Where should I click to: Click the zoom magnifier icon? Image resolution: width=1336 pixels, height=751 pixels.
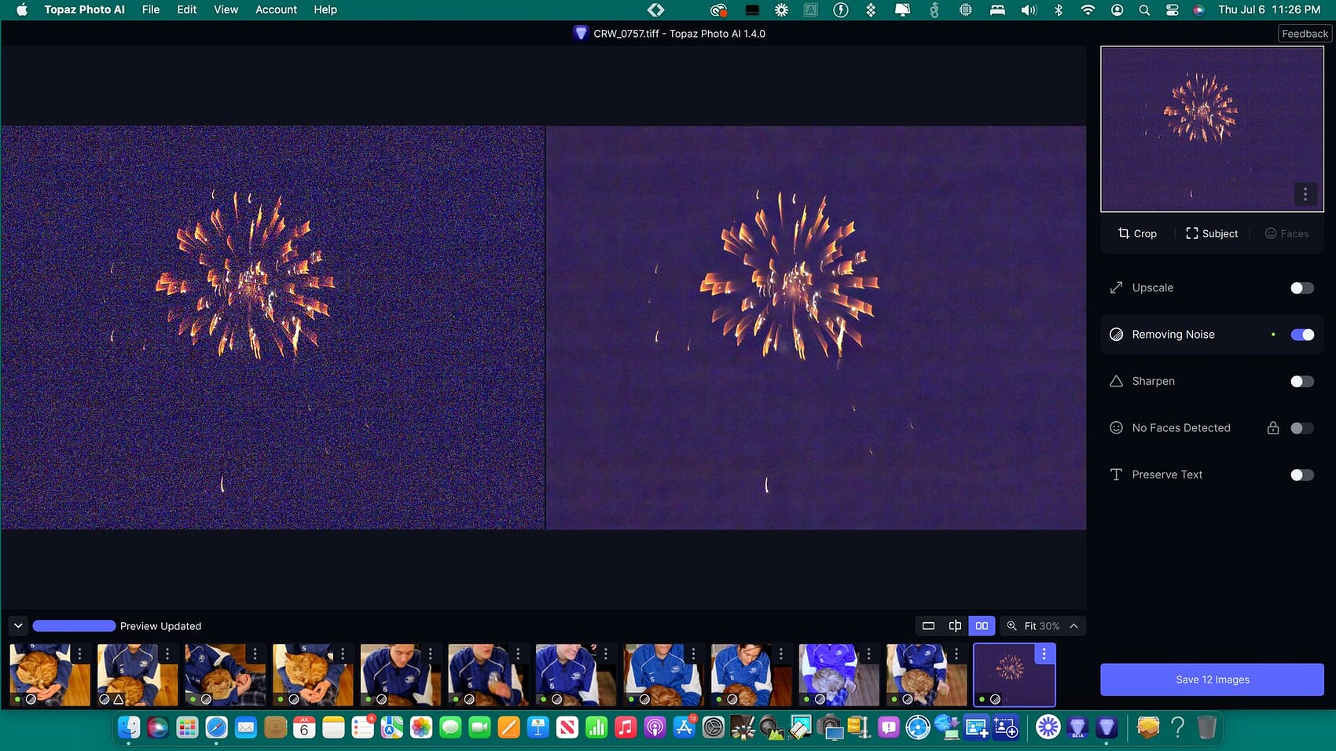click(1012, 625)
